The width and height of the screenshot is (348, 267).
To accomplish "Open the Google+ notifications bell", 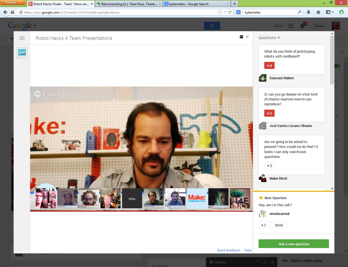I will coord(302,26).
